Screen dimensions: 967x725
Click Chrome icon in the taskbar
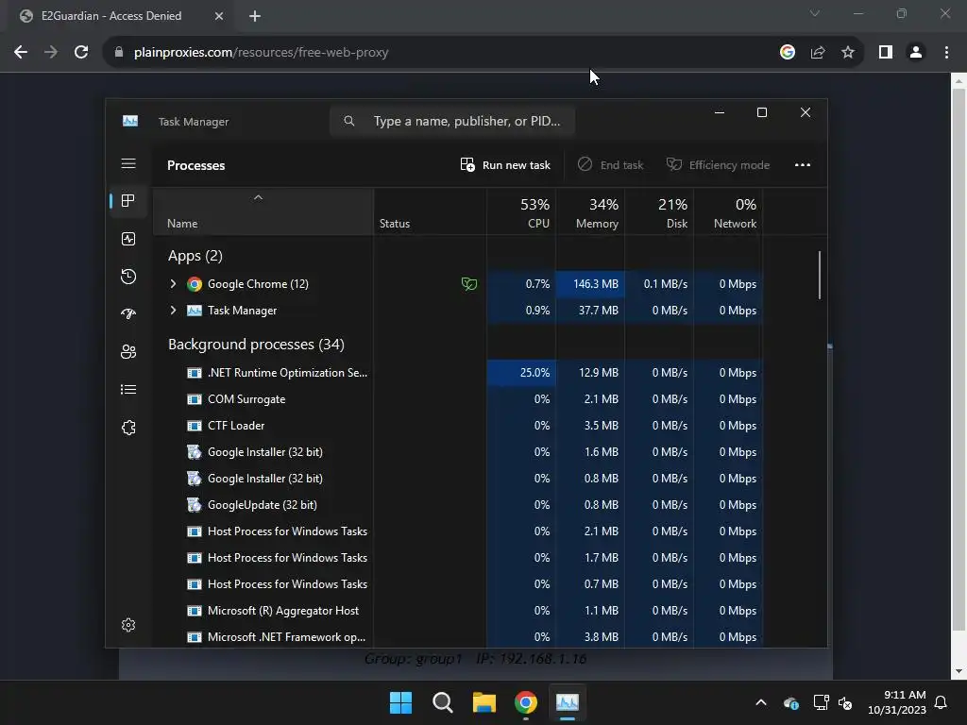(525, 702)
